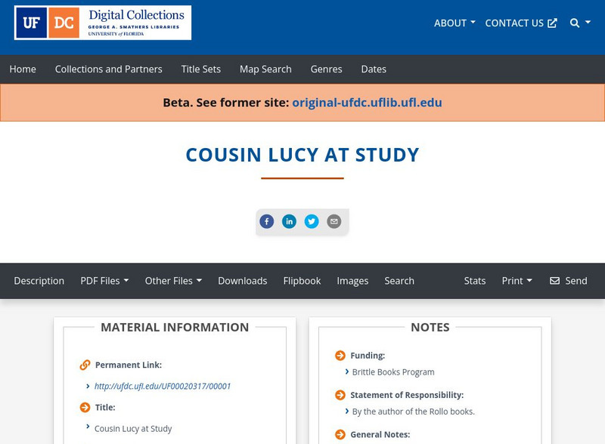The height and width of the screenshot is (444, 605).
Task: Click arrow icon beside General Notes
Action: [340, 434]
